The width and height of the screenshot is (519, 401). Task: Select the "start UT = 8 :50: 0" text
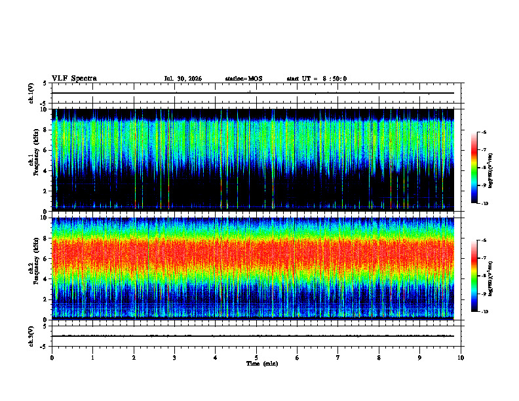317,79
